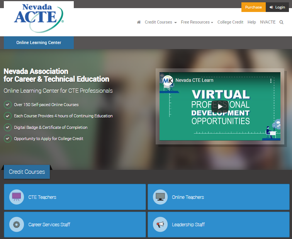Open the Online Teachers course link
292x239 pixels.
(219, 197)
